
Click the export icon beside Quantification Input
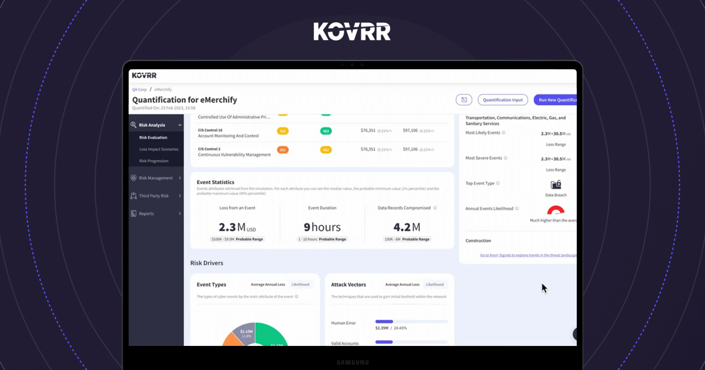click(x=464, y=100)
